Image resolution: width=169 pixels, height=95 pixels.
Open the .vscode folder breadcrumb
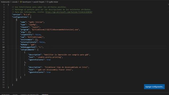pyautogui.click(x=15, y=2)
